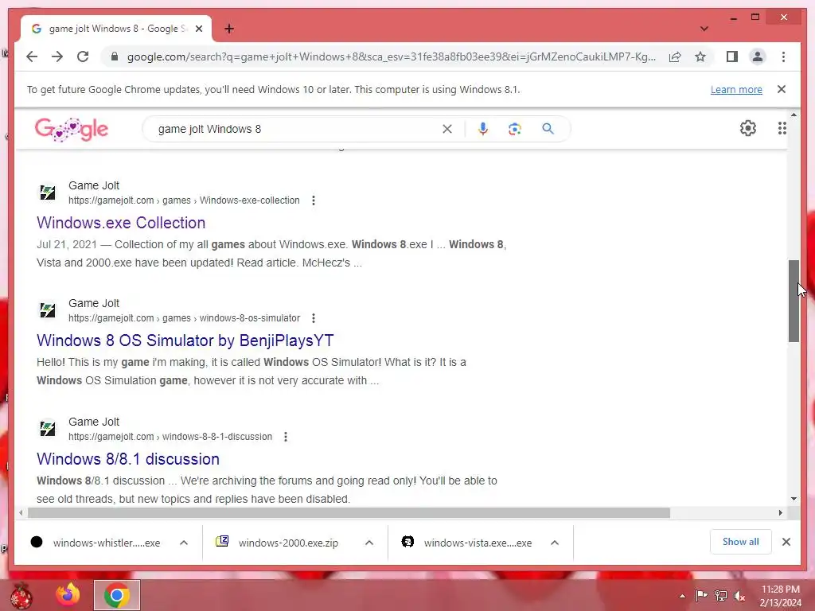Search by image with Lens icon
This screenshot has height=611, width=815.
coord(515,129)
